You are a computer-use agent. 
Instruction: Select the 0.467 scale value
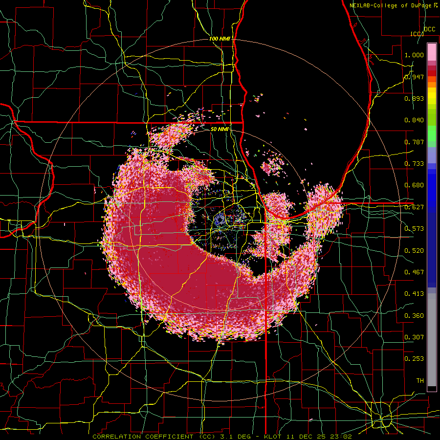pyautogui.click(x=414, y=272)
